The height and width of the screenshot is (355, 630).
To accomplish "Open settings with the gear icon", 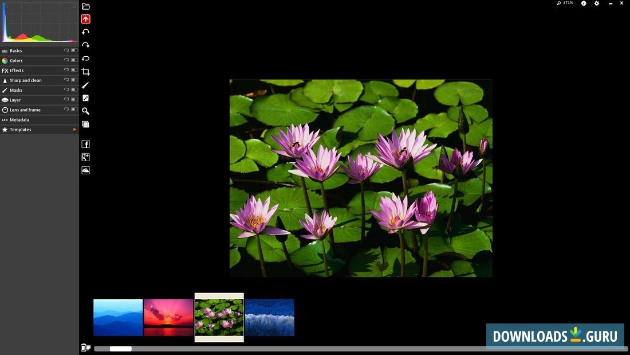I will click(597, 3).
